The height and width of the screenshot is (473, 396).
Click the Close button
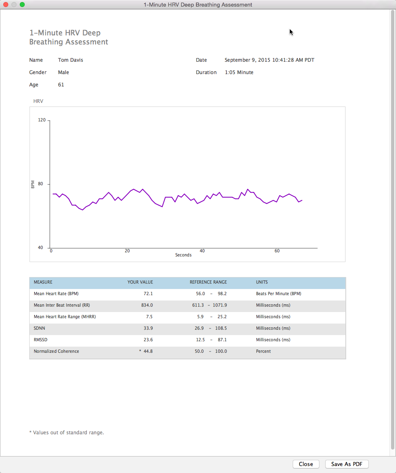pyautogui.click(x=306, y=464)
